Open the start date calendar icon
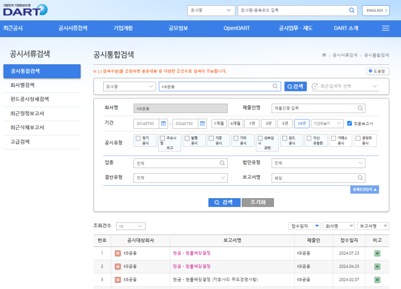 point(163,123)
